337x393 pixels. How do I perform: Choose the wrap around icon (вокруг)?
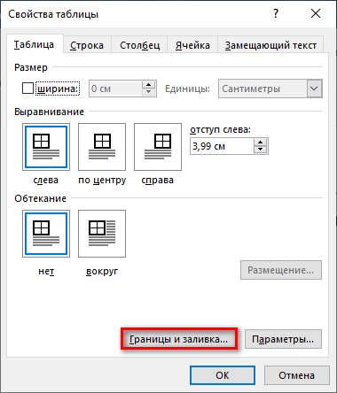[x=102, y=234]
